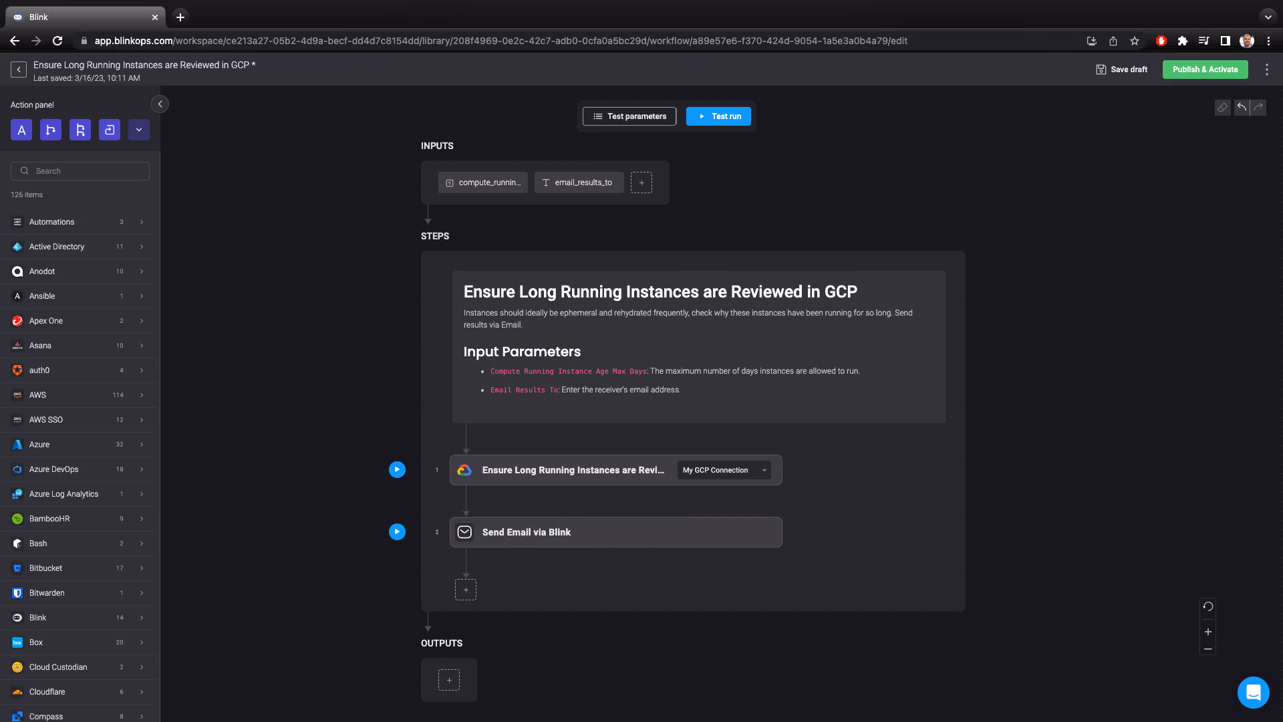Select the Blink browser tab
This screenshot has width=1283, height=722.
coord(87,17)
